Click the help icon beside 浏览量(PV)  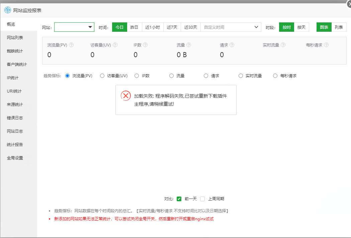(x=71, y=45)
